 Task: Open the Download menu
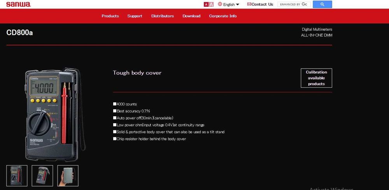point(191,16)
